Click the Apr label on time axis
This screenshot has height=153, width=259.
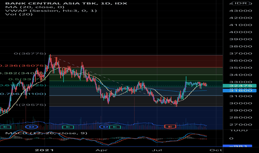pyautogui.click(x=102, y=150)
